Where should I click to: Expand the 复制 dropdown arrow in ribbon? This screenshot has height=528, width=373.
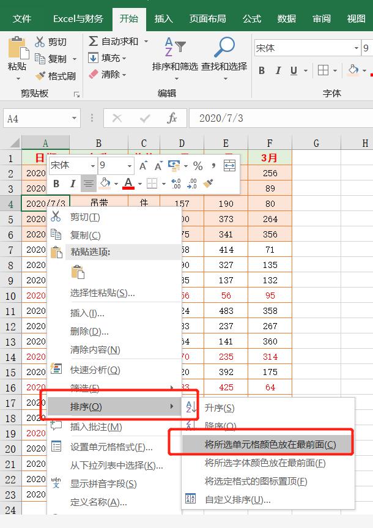coord(75,59)
